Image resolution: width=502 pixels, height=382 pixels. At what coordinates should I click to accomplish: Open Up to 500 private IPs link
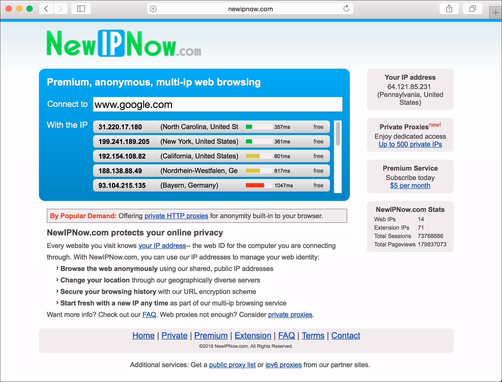410,144
